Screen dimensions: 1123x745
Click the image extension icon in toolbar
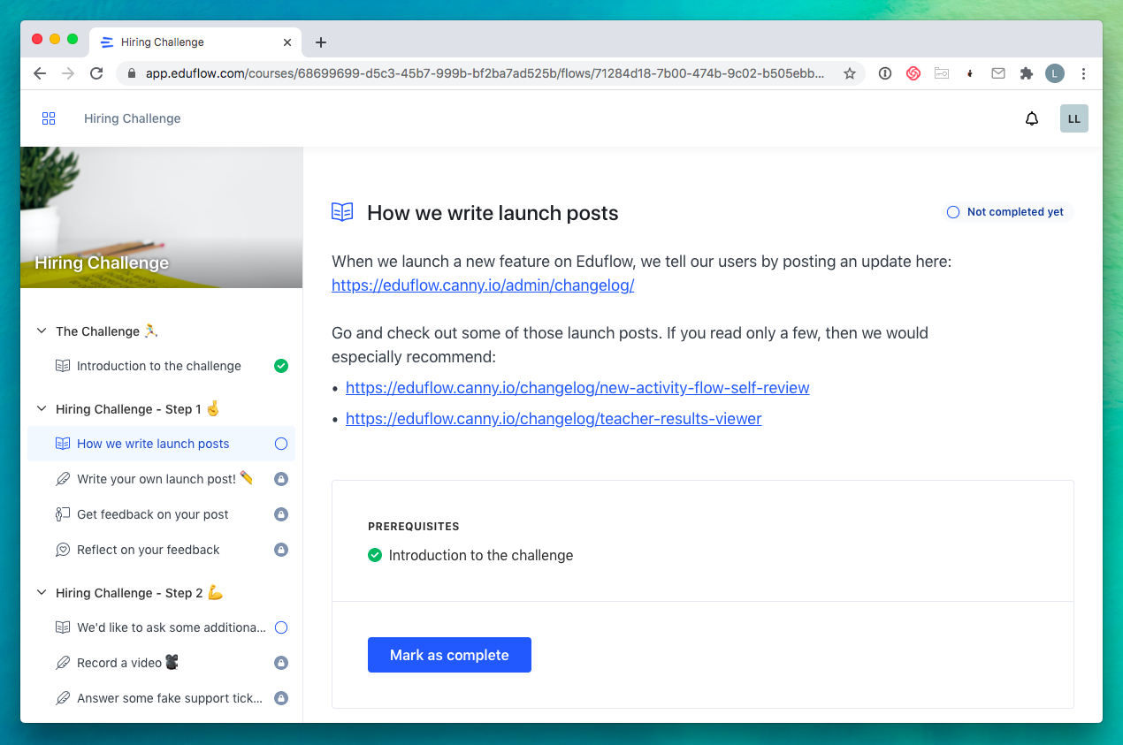coord(942,73)
